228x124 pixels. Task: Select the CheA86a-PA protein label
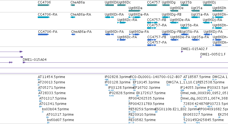coord(81,32)
